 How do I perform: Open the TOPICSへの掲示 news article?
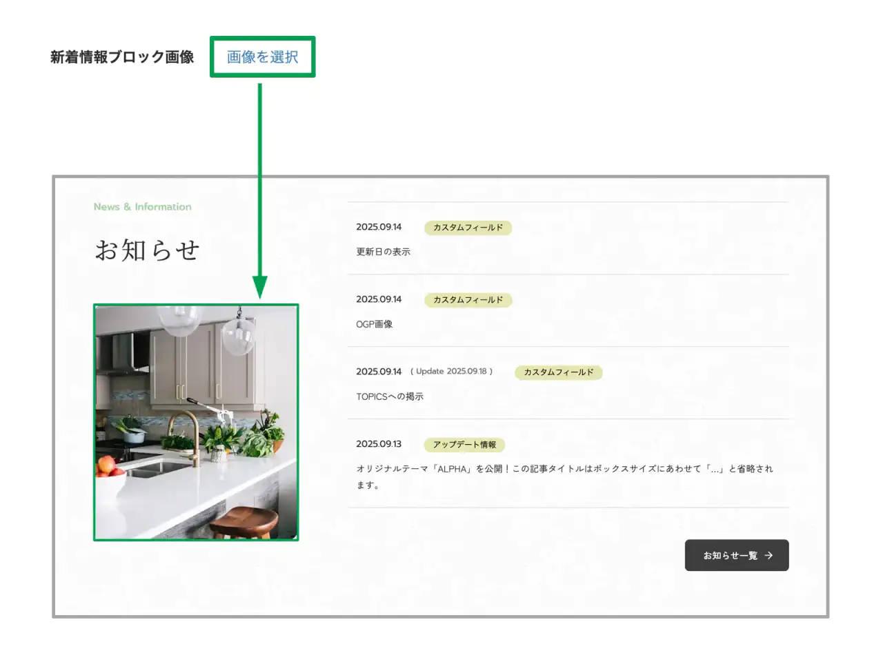coord(390,397)
